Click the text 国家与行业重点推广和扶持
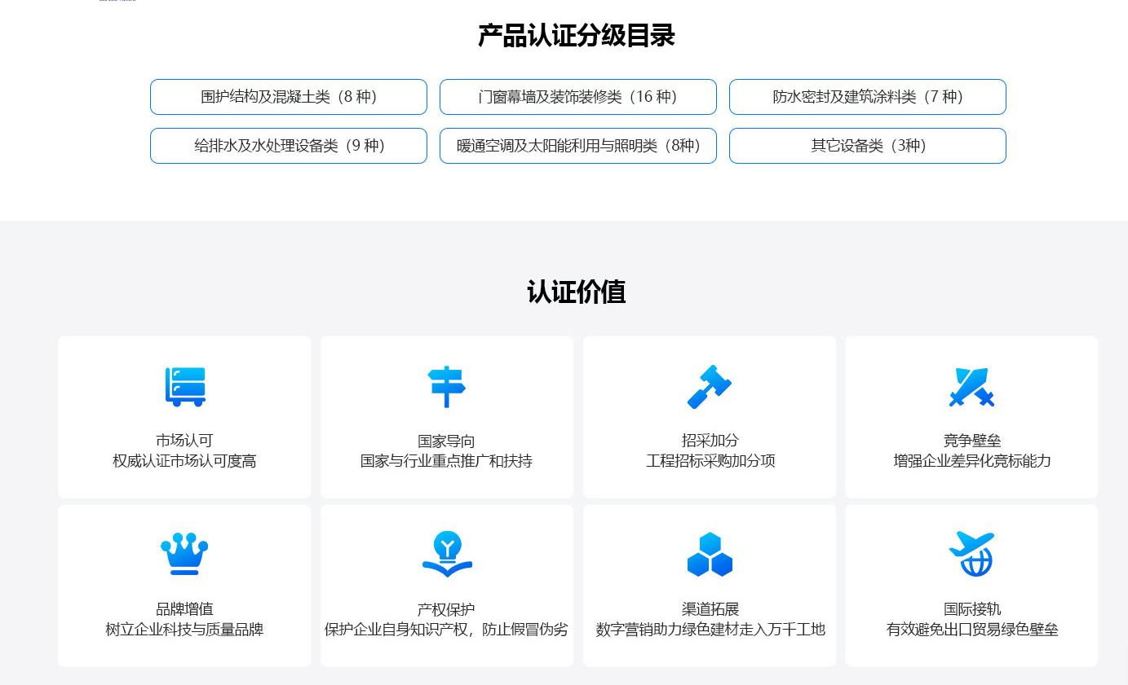 click(446, 461)
